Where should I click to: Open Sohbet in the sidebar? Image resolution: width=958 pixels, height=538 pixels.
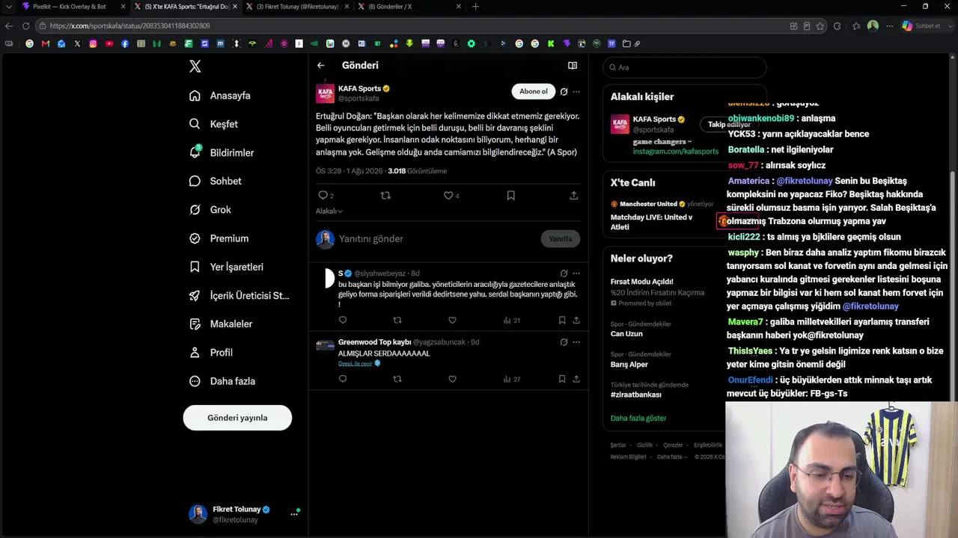click(x=215, y=181)
